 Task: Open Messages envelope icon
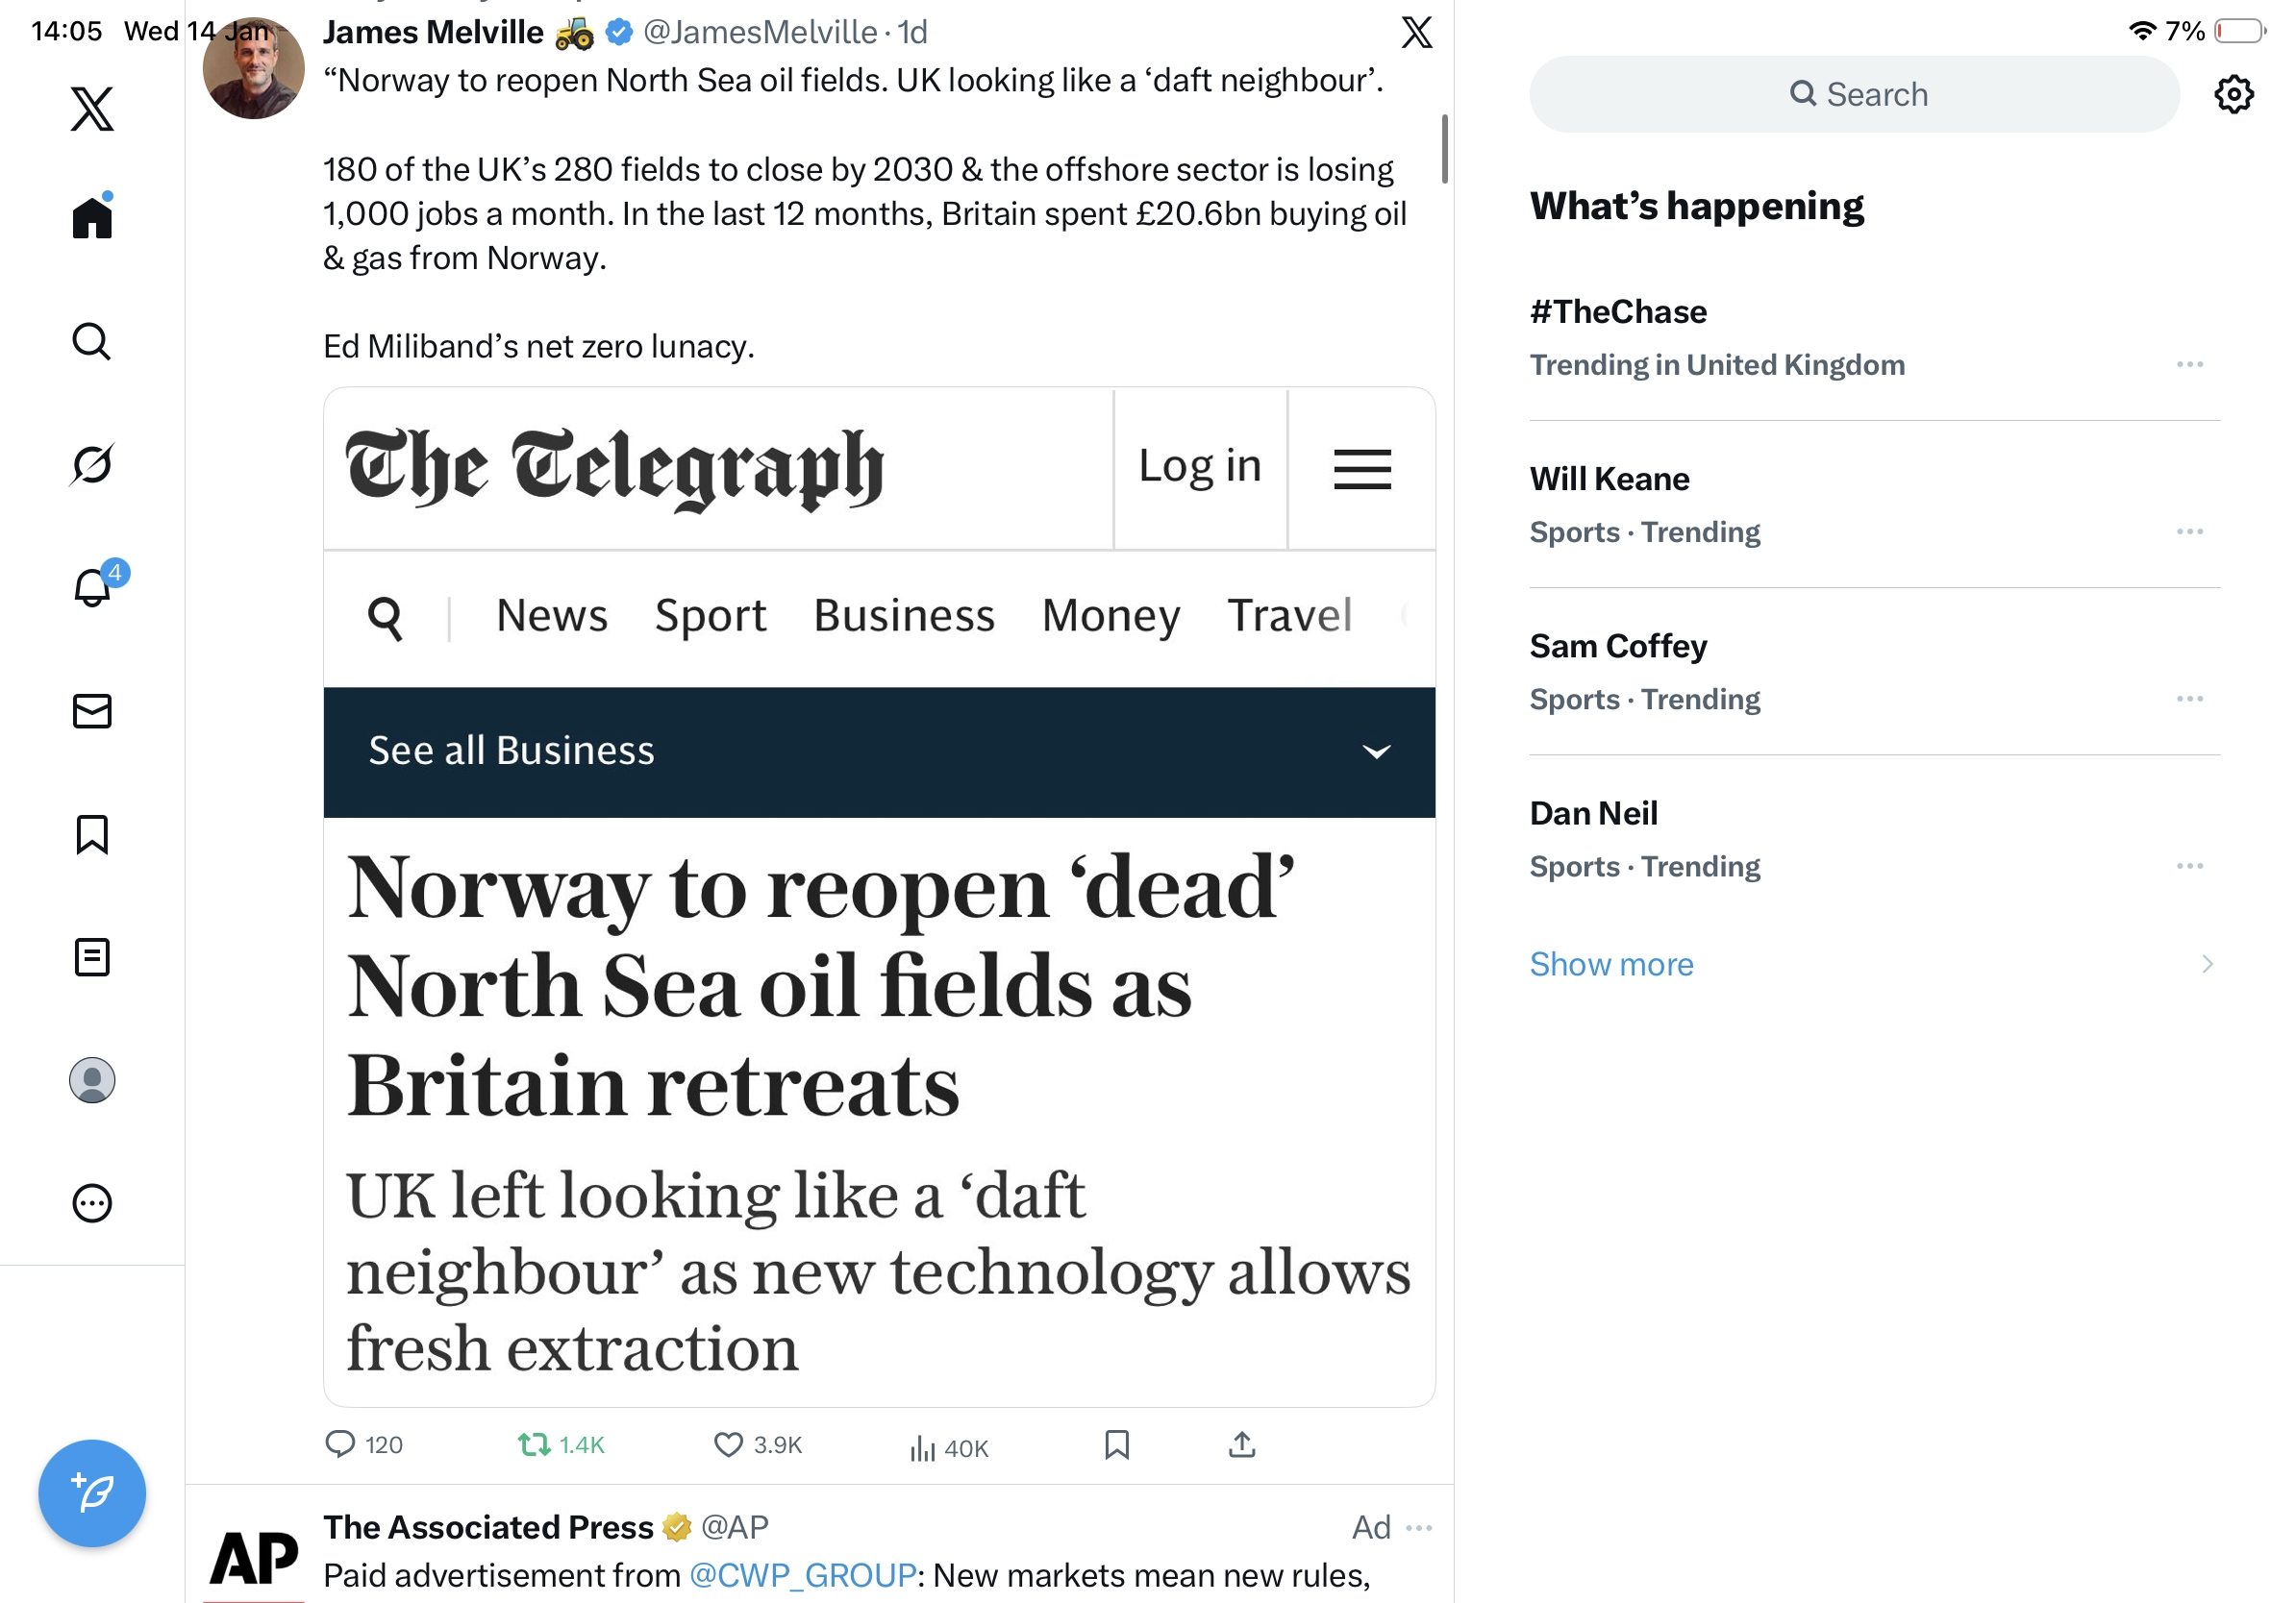tap(92, 711)
